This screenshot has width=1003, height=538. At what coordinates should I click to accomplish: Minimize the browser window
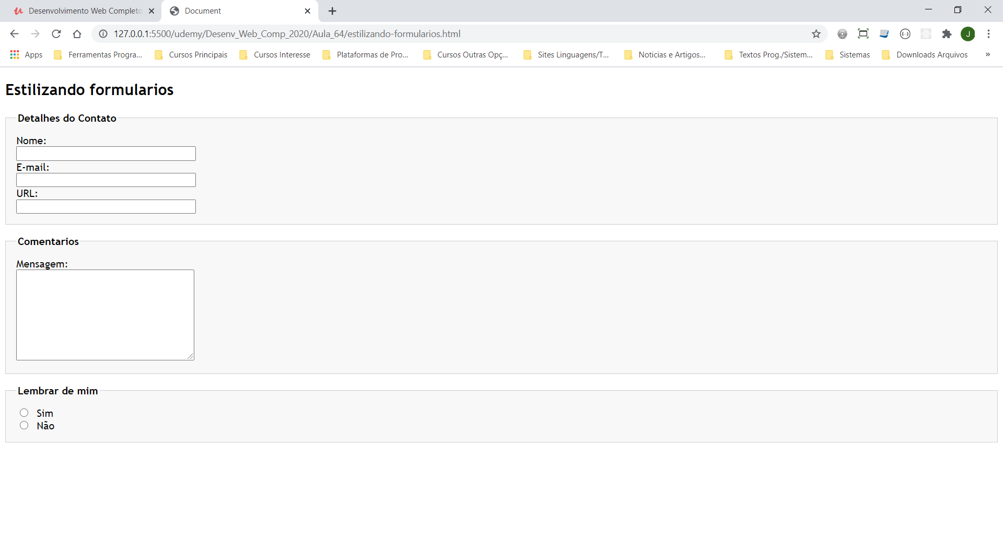(x=928, y=10)
